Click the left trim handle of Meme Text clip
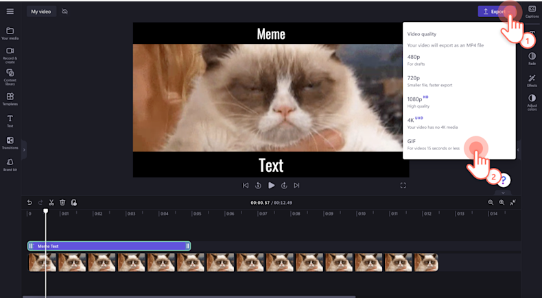This screenshot has width=542, height=298. (31, 246)
